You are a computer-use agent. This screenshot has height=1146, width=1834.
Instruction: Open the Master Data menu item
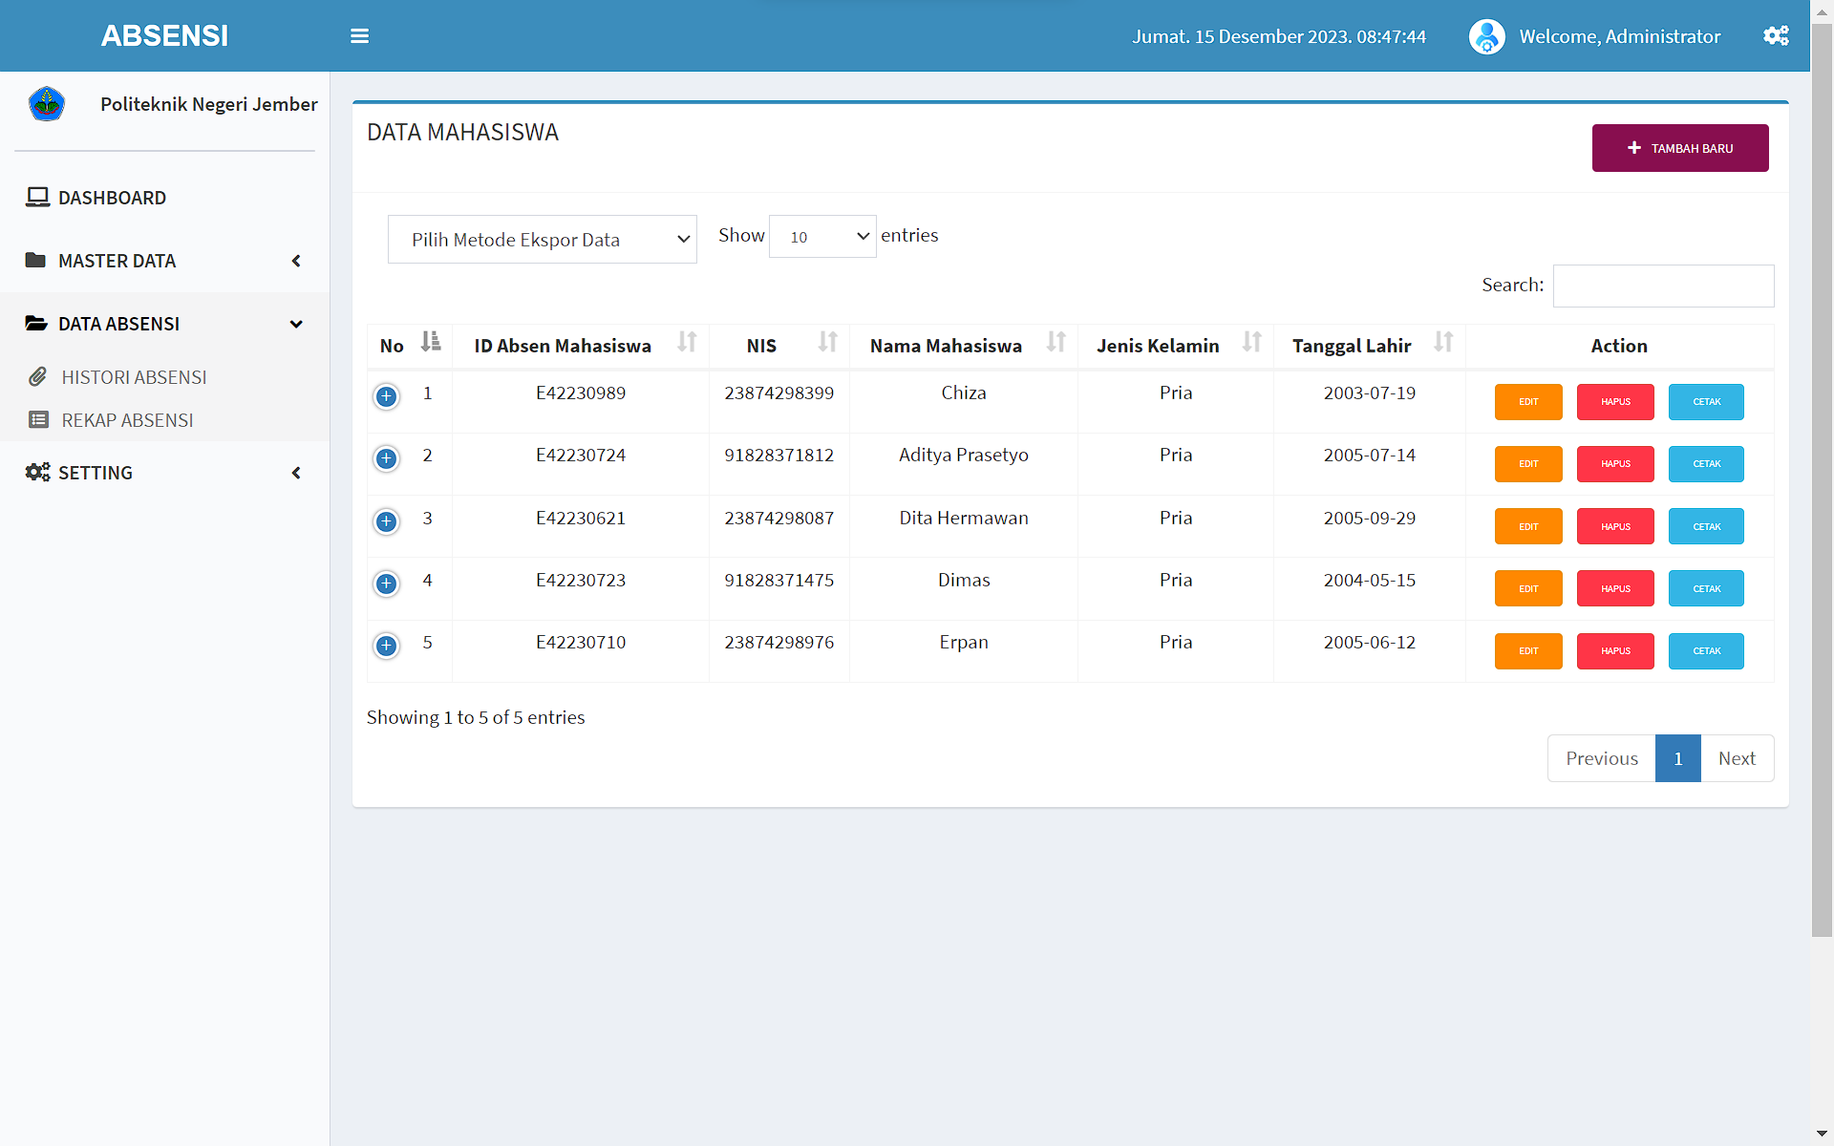click(164, 261)
